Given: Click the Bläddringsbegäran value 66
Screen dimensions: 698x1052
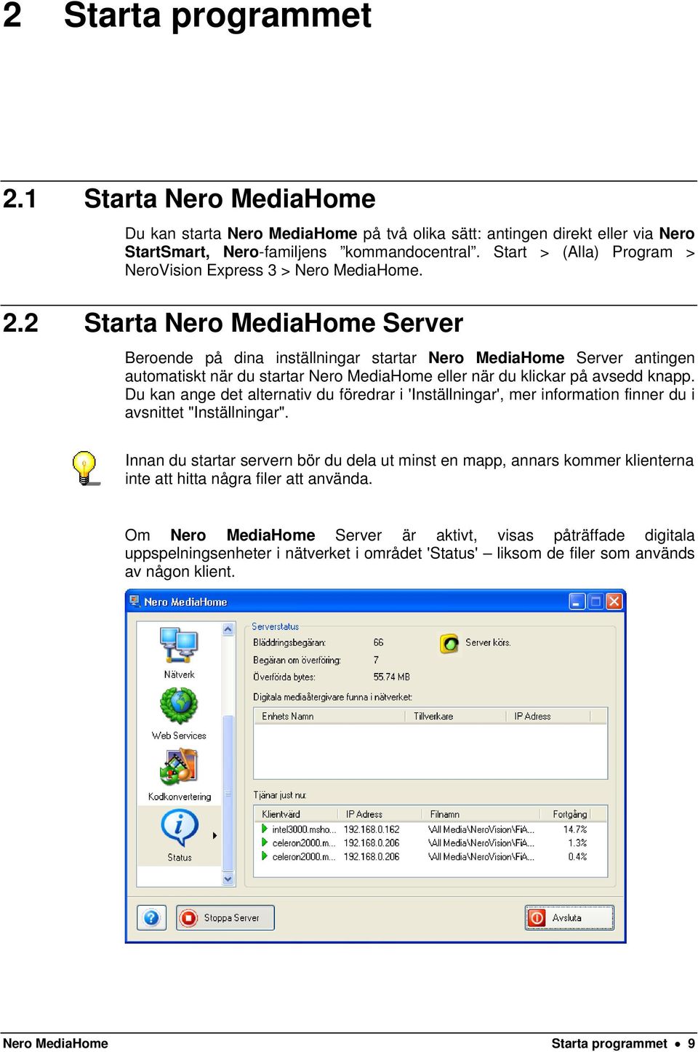Looking at the screenshot, I should (378, 642).
